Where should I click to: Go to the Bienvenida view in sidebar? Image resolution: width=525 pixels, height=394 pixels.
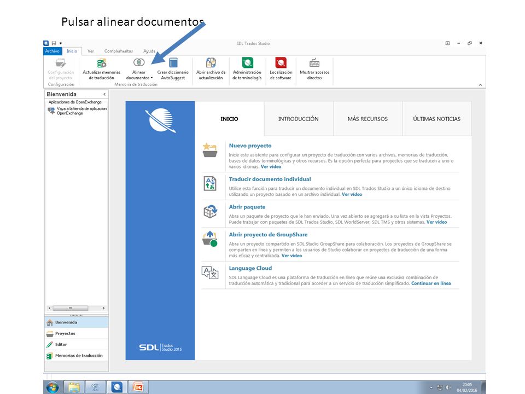pos(77,322)
